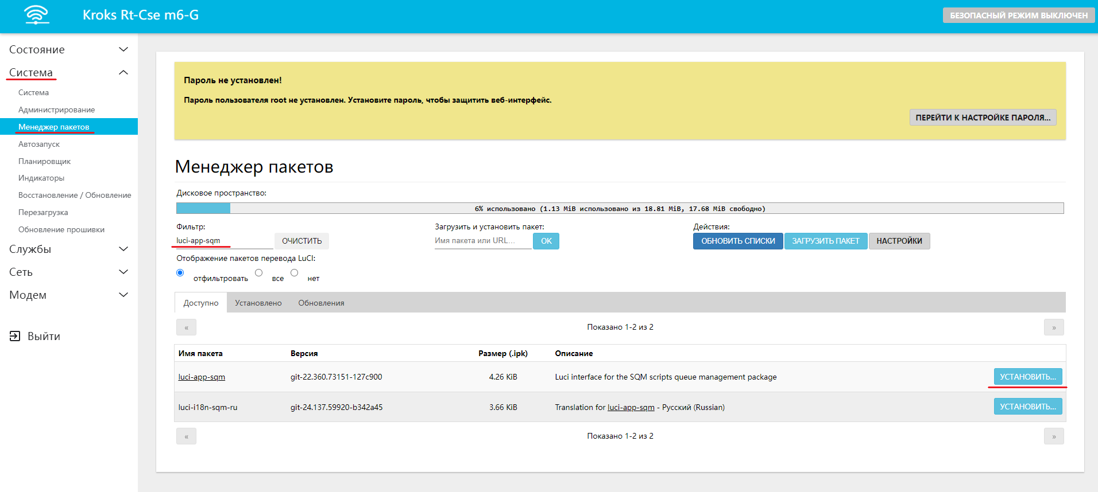
Task: Select the 'отфильтровать' radio option
Action: pos(180,273)
